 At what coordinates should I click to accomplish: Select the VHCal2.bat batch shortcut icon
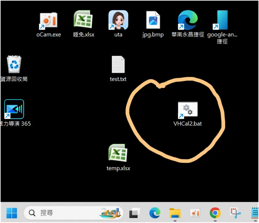[x=188, y=110]
